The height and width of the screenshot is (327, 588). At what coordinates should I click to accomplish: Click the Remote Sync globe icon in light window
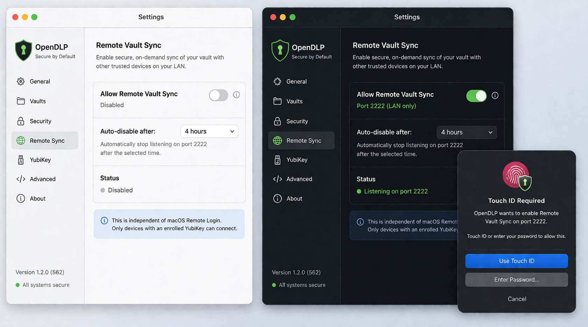pos(21,141)
